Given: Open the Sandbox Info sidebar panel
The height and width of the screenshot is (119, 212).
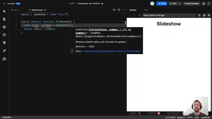Looking at the screenshot, I should (x=4, y=11).
